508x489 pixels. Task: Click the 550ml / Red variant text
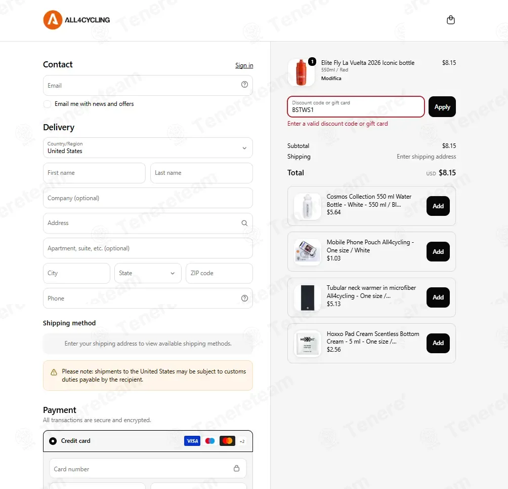coord(334,70)
